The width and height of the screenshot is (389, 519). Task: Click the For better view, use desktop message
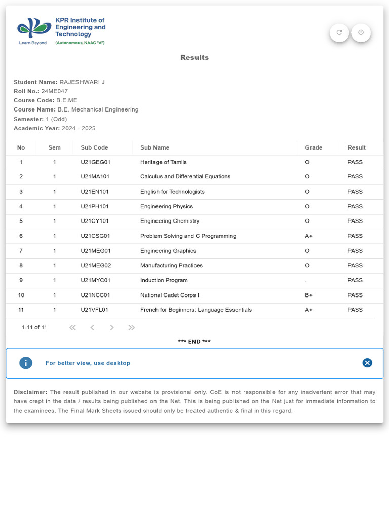click(88, 363)
